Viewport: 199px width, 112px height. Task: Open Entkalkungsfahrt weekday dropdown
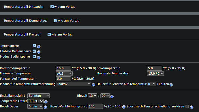coord(38,96)
